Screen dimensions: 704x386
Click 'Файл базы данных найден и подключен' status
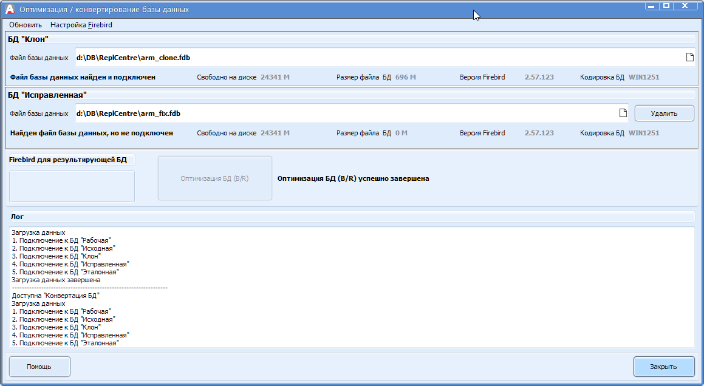[83, 77]
